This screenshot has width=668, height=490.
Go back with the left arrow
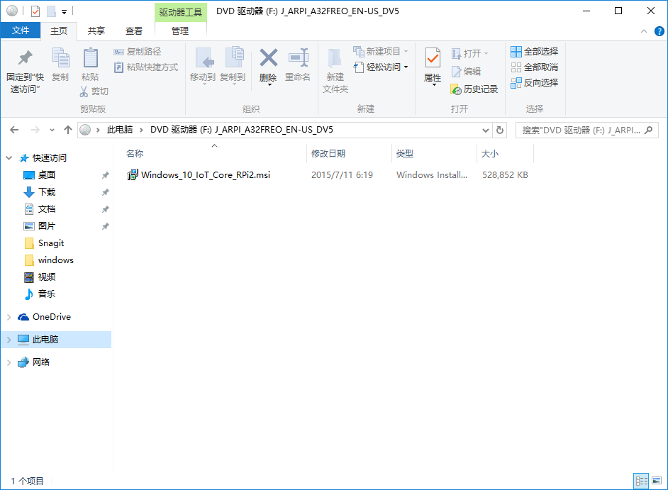[x=14, y=130]
